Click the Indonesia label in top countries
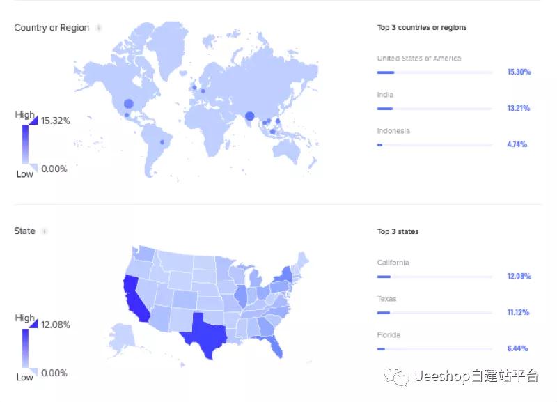 point(393,131)
